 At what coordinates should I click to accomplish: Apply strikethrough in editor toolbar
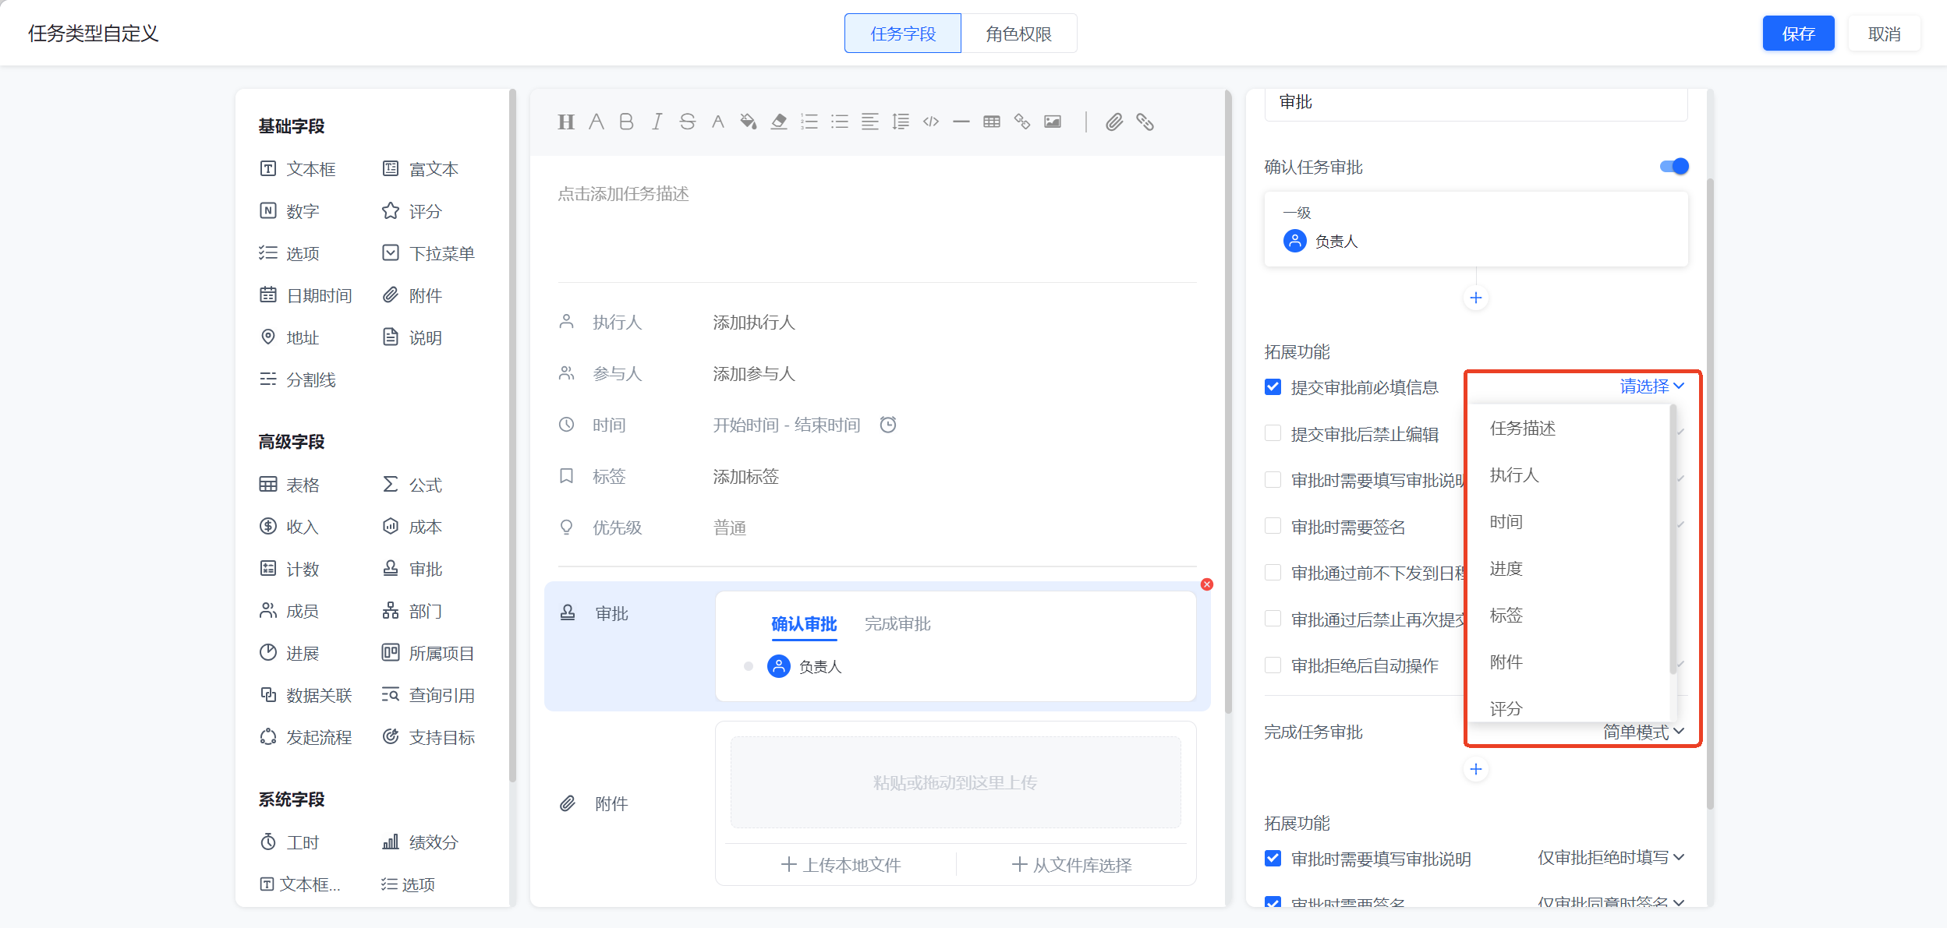(x=687, y=122)
